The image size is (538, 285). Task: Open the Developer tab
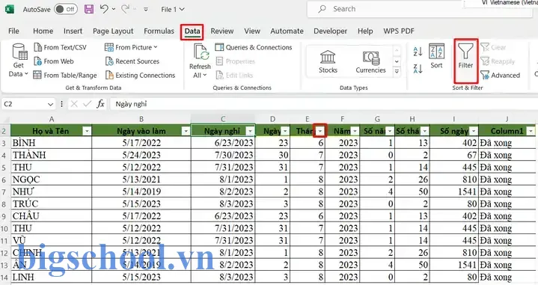pos(330,31)
